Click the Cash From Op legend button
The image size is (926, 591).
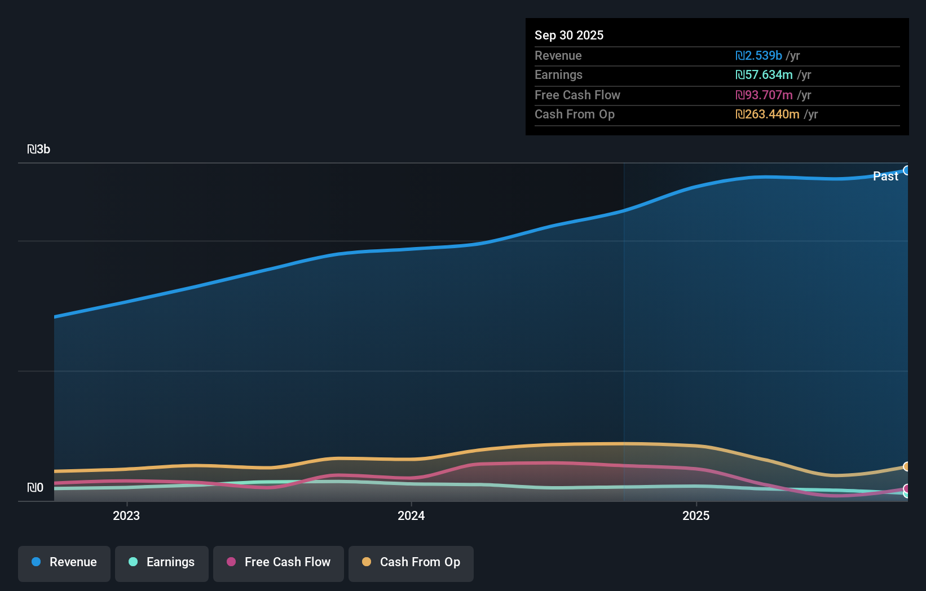[411, 563]
